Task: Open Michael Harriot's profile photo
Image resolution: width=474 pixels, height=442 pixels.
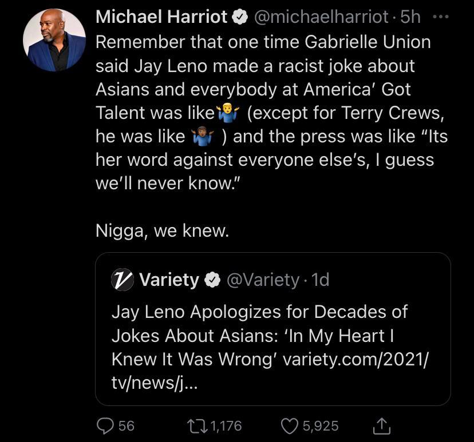Action: (54, 39)
